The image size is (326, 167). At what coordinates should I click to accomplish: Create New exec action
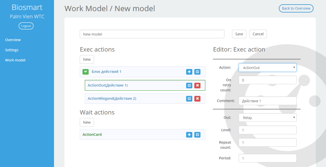click(87, 59)
